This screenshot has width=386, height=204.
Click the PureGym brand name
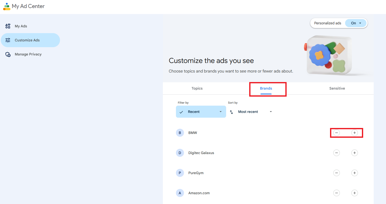point(196,173)
